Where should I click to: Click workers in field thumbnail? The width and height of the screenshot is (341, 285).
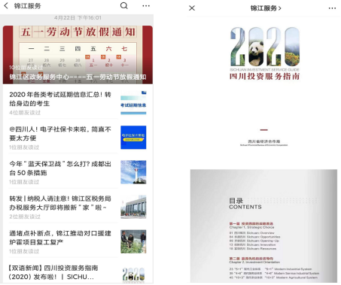tap(133, 241)
